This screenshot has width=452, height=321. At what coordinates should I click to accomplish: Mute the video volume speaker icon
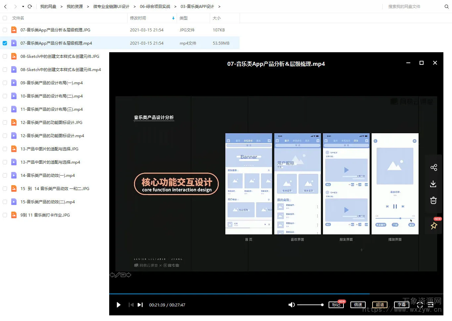(292, 305)
